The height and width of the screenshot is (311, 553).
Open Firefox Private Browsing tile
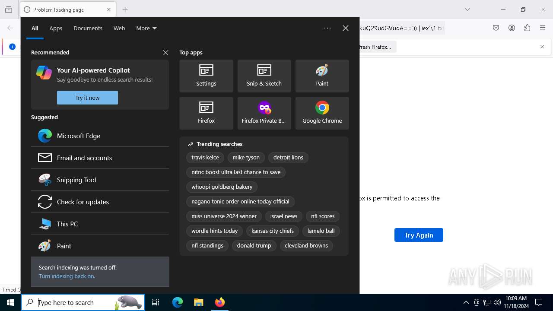(x=264, y=113)
